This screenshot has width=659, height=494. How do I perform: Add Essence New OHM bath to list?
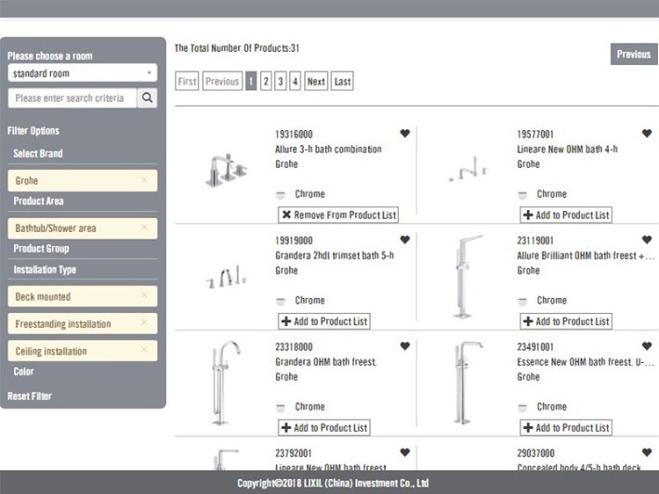point(566,427)
